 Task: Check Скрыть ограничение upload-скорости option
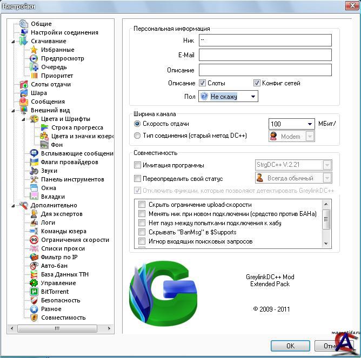coord(142,205)
